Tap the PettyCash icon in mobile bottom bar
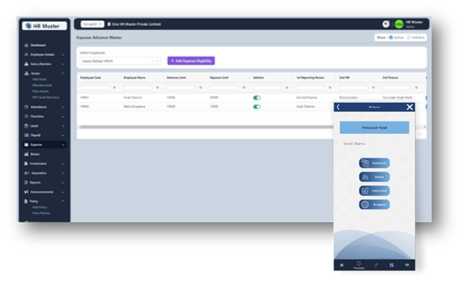 click(359, 265)
